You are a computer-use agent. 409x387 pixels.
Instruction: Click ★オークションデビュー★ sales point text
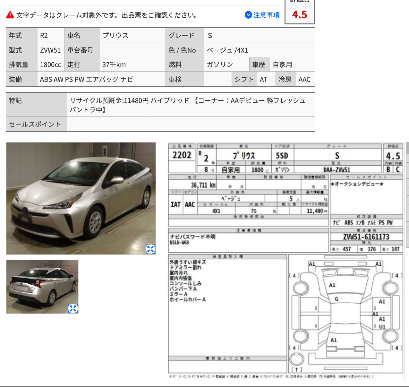tap(357, 184)
